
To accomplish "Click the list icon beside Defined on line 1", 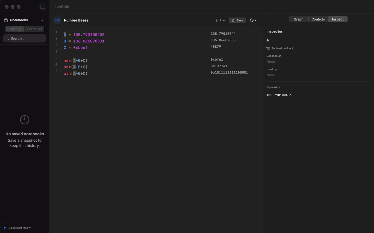I will 268,48.
